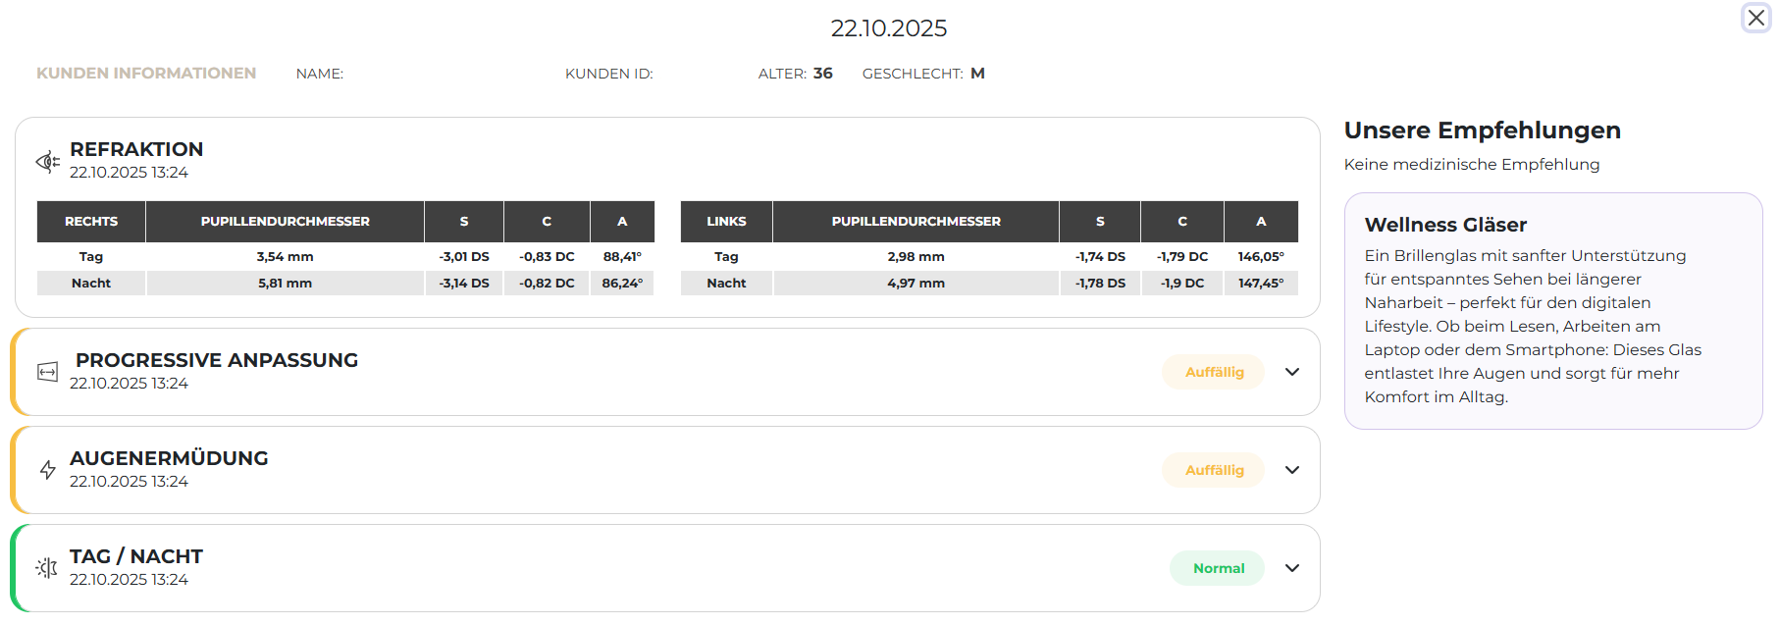1779x625 pixels.
Task: Click the Progressive Anpassung section icon
Action: (x=47, y=372)
